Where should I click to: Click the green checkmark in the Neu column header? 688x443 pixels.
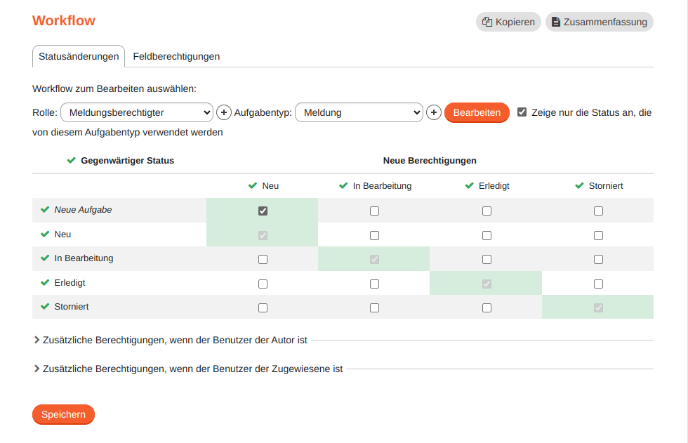click(x=251, y=186)
